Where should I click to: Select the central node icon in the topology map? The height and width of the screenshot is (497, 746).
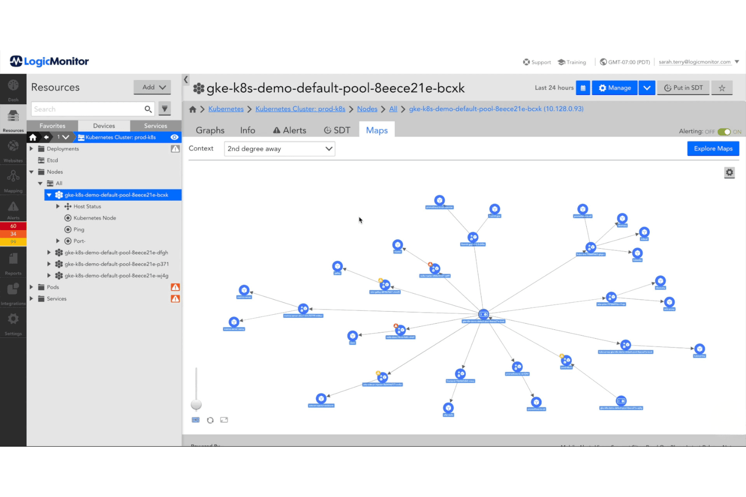[483, 314]
